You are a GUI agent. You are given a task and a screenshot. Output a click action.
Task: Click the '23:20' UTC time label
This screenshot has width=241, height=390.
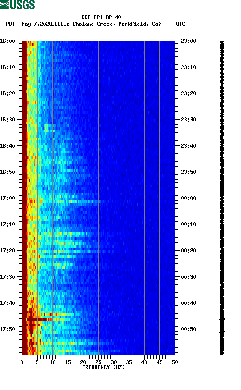pos(189,93)
